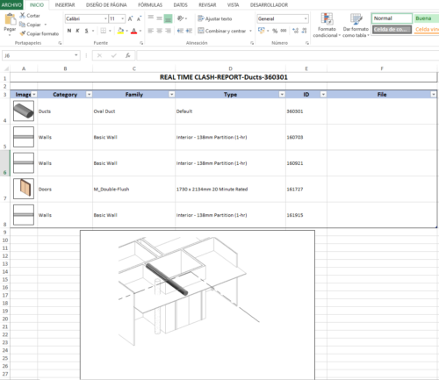Apply percent style to cell
The width and height of the screenshot is (439, 380).
tap(275, 31)
